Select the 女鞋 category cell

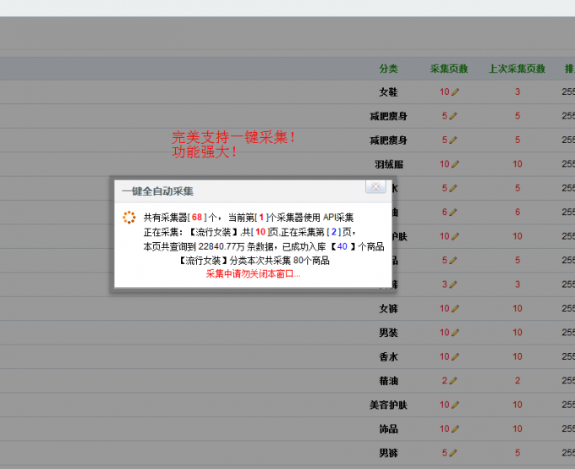(x=388, y=91)
